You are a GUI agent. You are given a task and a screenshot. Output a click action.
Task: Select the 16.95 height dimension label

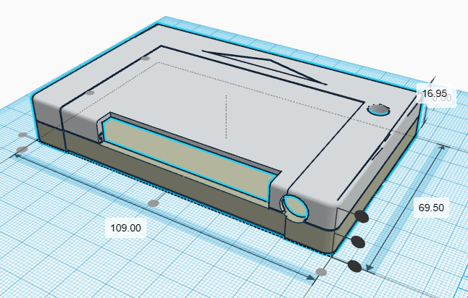pyautogui.click(x=435, y=93)
